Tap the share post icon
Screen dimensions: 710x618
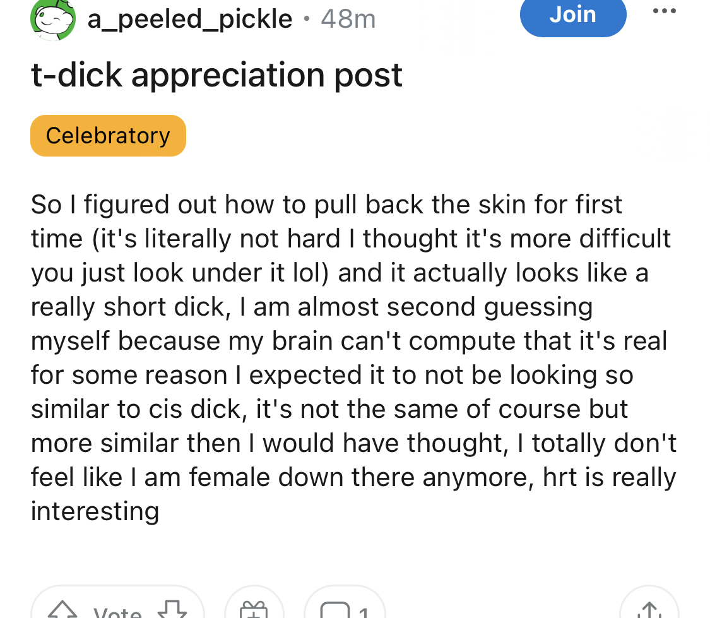(649, 610)
